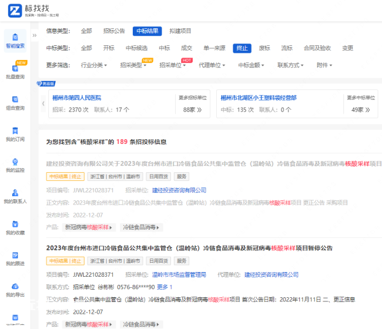Image resolution: width=382 pixels, height=329 pixels.
Task: Choose 中标候选 bid type filter
Action: [136, 48]
